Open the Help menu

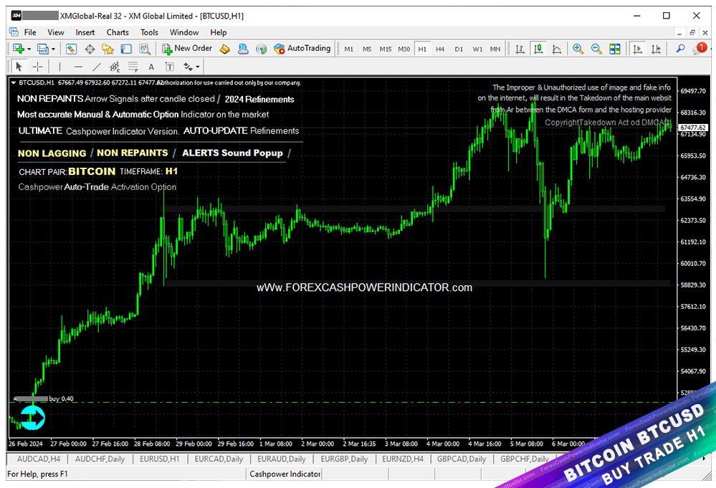pos(219,32)
